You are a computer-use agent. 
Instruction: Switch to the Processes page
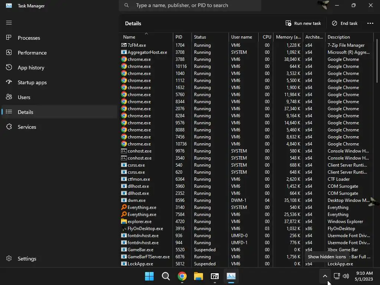(x=59, y=38)
